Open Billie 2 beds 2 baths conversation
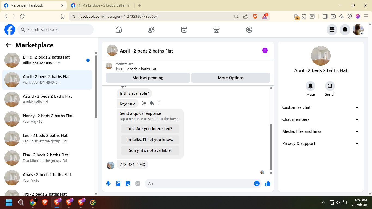This screenshot has height=209, width=372. coord(47,60)
